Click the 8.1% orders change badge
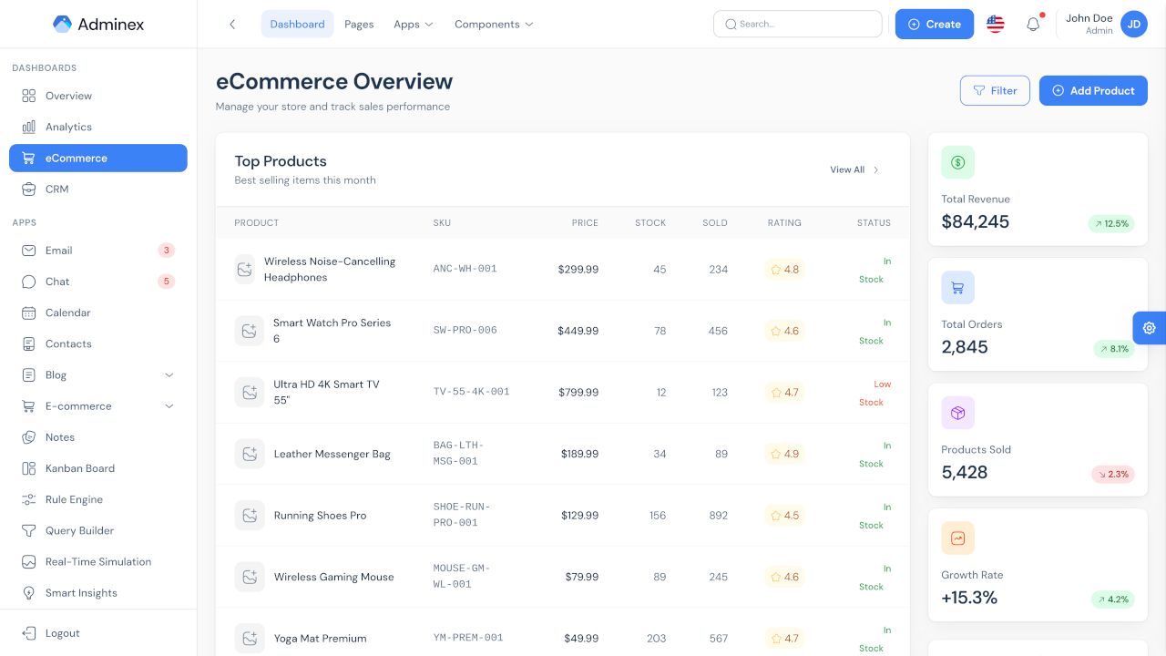Screen dimensions: 1166x656 [1114, 349]
